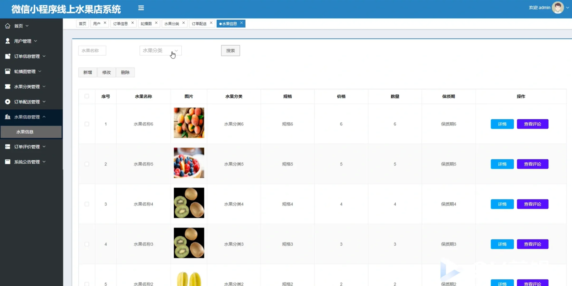572x286 pixels.
Task: Toggle the sidebar with the hamburger icon
Action: (141, 8)
